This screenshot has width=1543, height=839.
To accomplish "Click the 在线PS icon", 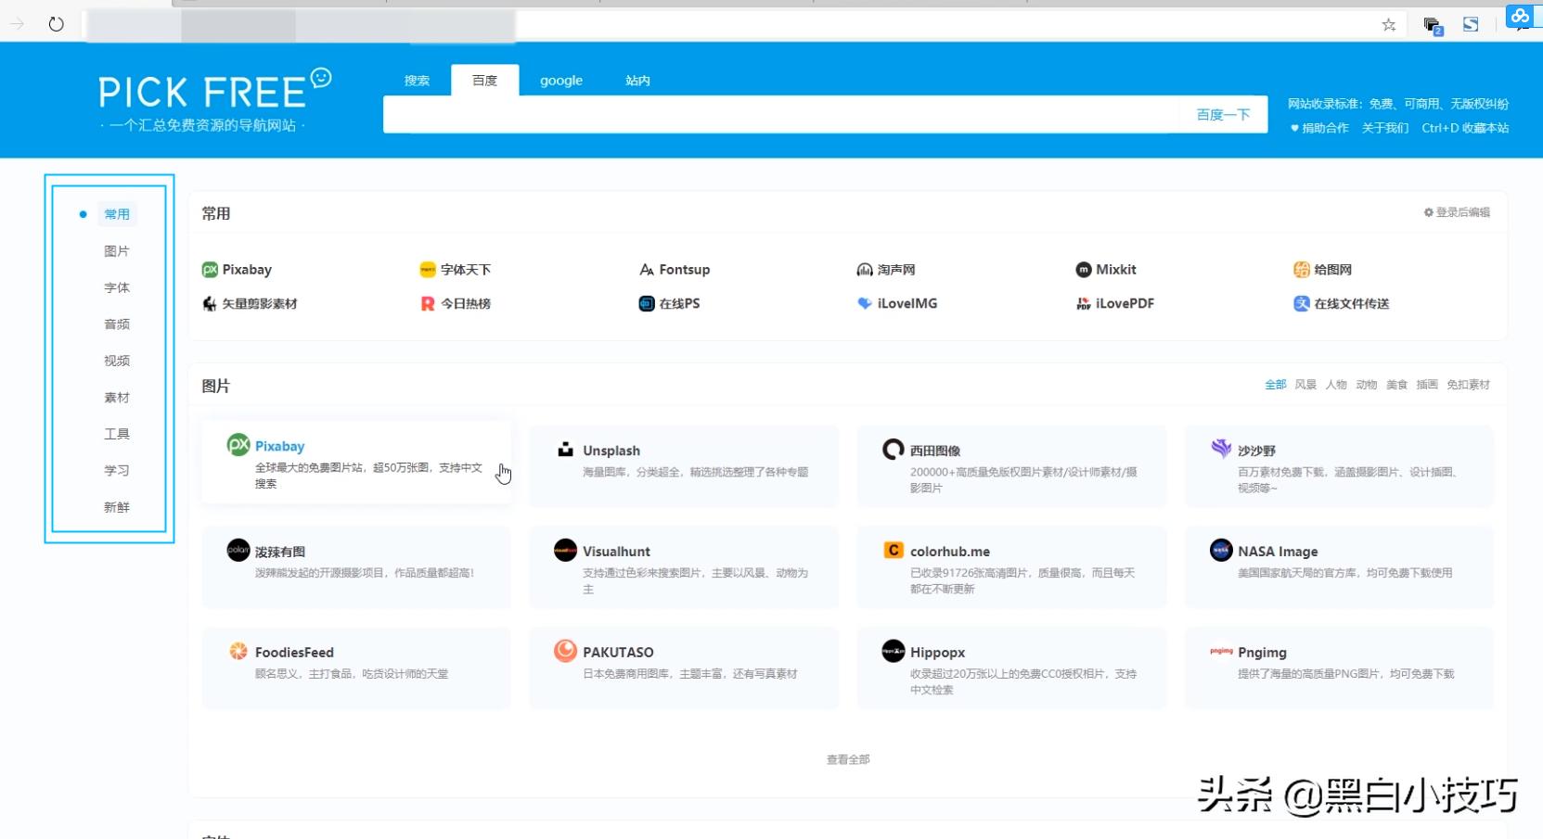I will (x=647, y=304).
